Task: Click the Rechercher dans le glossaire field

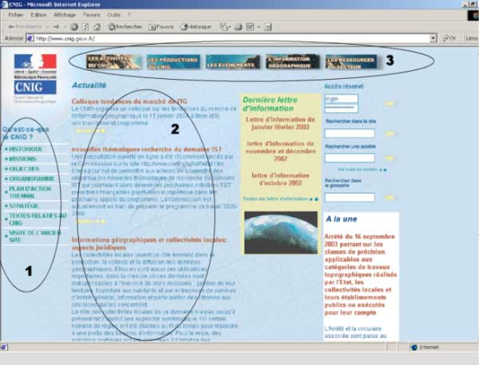Action: pos(350,198)
